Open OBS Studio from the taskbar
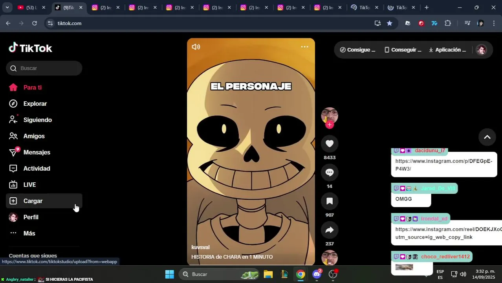Viewport: 502px width, 283px height. click(333, 274)
